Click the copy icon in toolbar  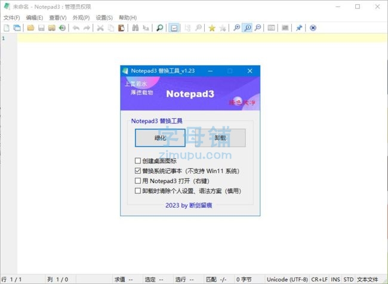tap(111, 28)
